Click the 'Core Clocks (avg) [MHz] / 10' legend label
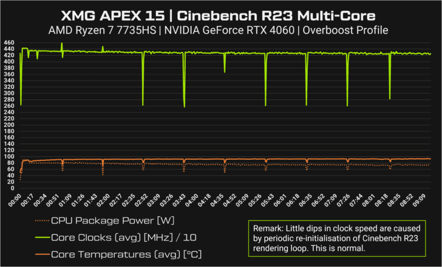This screenshot has width=442, height=267. pos(124,237)
